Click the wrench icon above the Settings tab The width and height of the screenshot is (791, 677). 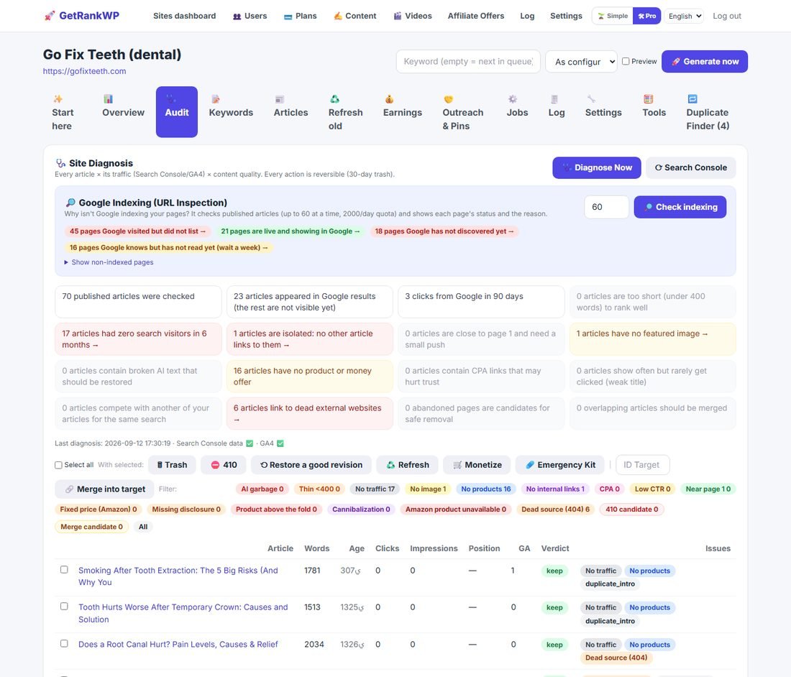coord(591,98)
